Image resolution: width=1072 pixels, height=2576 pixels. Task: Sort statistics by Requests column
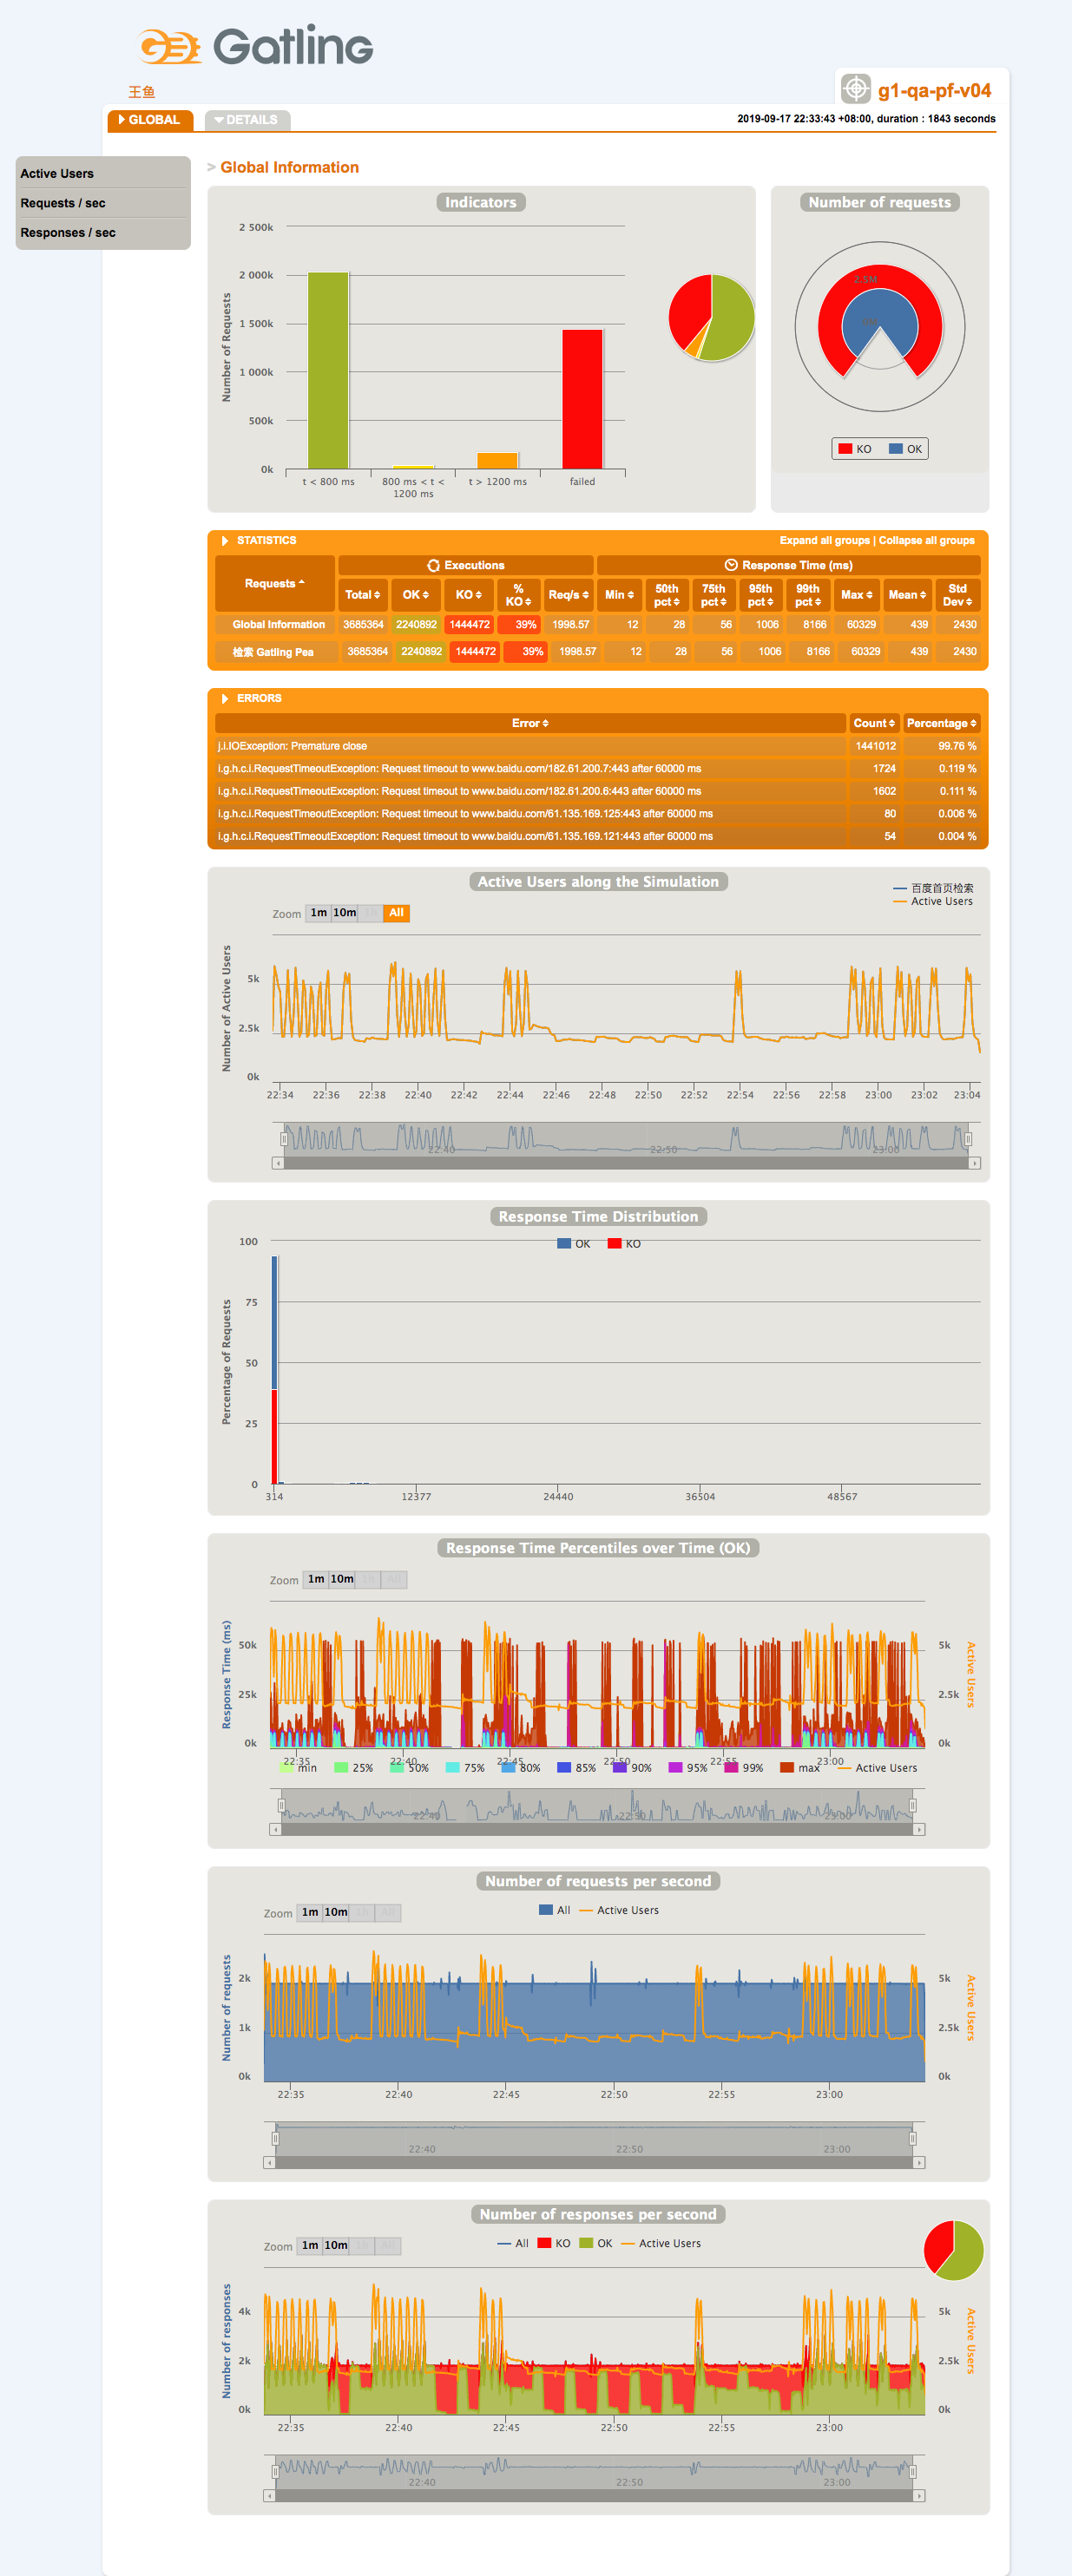coord(275,584)
